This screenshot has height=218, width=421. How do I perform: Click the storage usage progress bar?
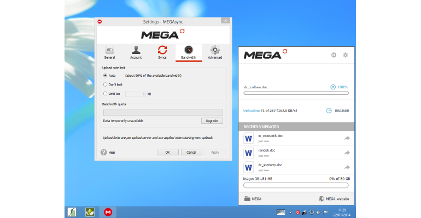pyautogui.click(x=296, y=185)
